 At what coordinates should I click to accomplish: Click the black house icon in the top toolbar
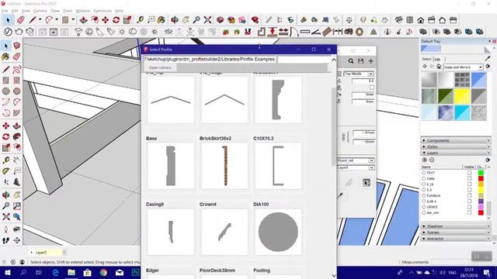(420, 20)
